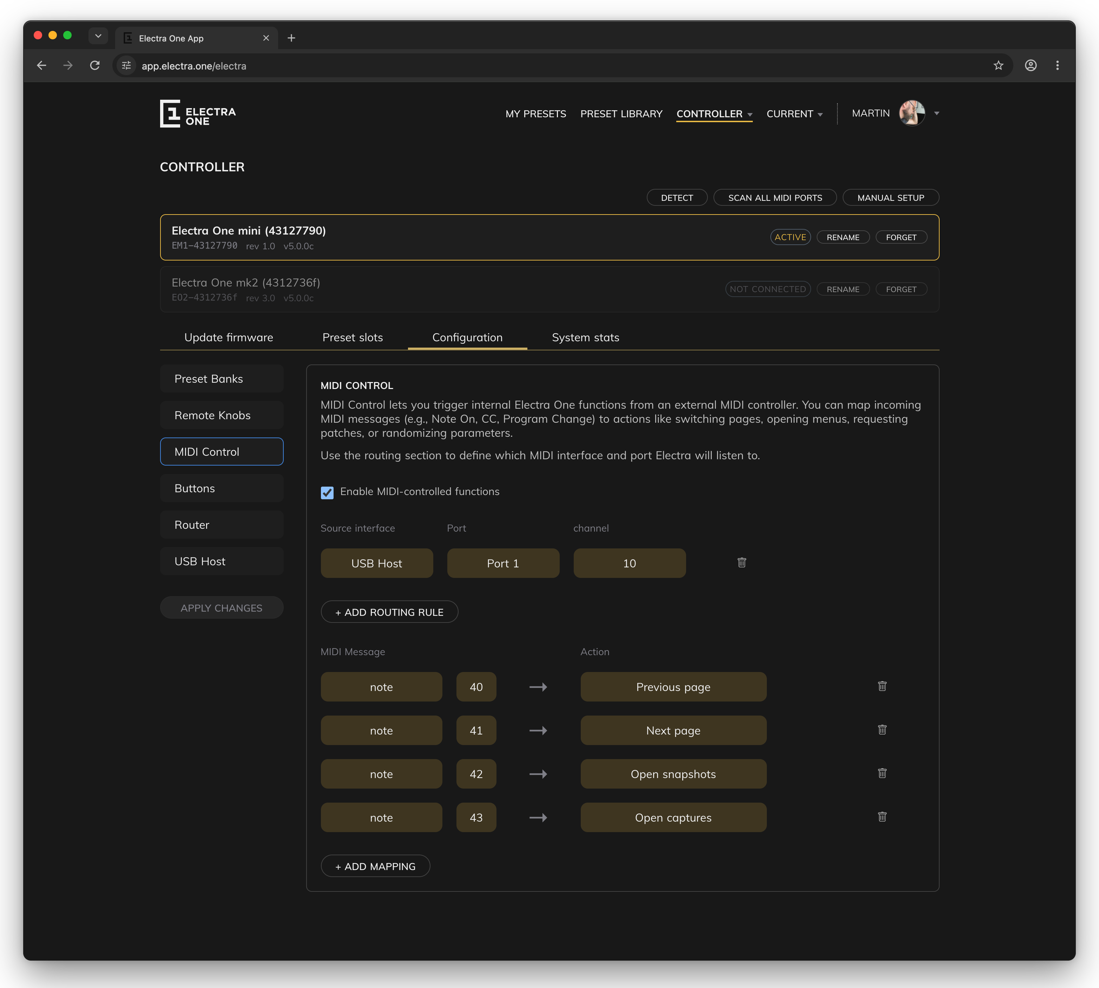
Task: Close the Electra One App tab
Action: (266, 38)
